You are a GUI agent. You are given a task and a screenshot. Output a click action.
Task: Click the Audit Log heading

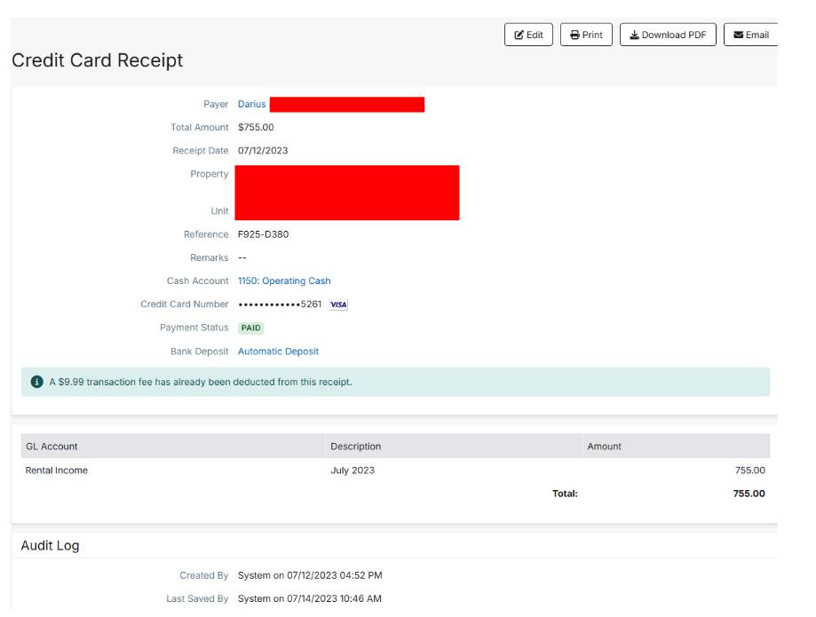pyautogui.click(x=50, y=545)
